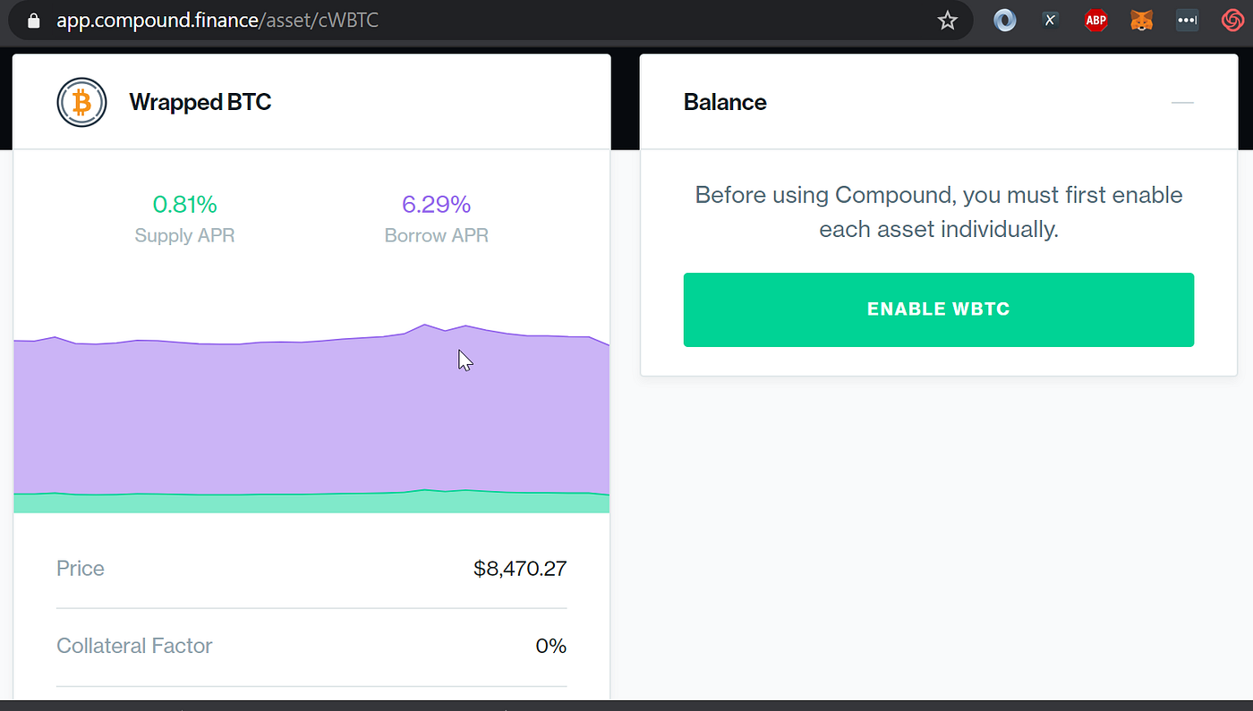This screenshot has height=711, width=1253.
Task: Click the Supply APR label
Action: 184,236
